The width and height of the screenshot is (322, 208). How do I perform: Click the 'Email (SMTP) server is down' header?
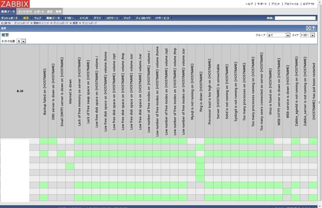point(62,91)
